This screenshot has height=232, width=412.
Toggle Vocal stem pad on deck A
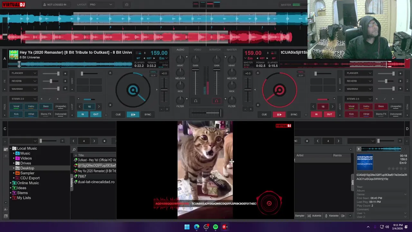(x=16, y=106)
